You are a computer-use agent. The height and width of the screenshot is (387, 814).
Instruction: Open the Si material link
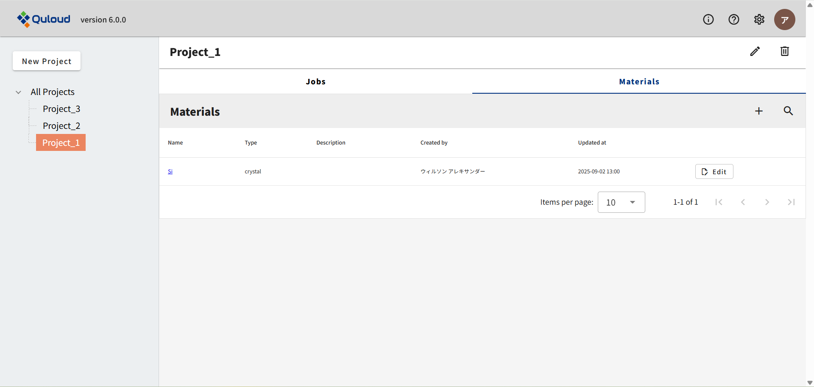click(x=170, y=172)
